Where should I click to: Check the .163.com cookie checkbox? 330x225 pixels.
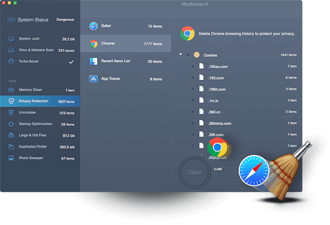coord(192,78)
